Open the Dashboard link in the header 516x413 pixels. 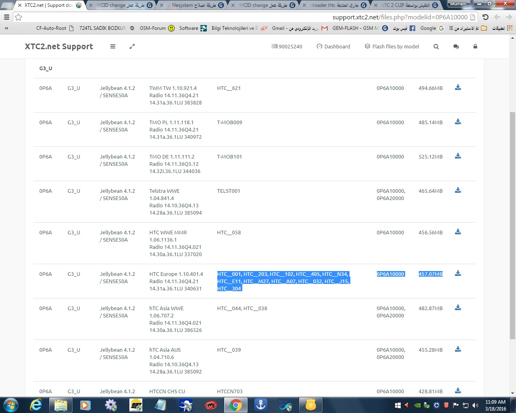click(x=333, y=46)
